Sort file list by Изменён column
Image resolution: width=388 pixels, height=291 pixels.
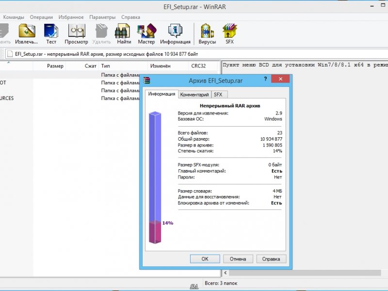pyautogui.click(x=168, y=66)
